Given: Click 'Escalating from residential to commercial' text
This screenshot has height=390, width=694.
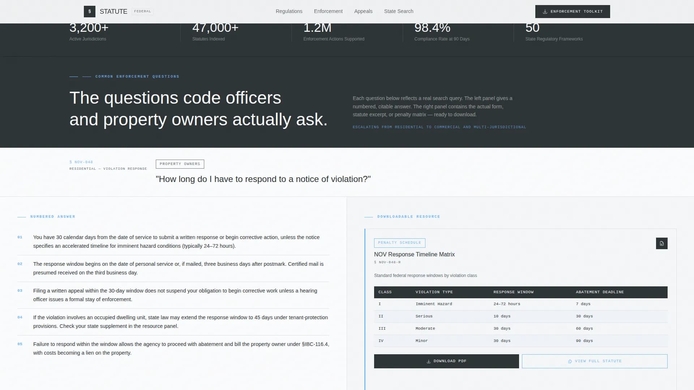Looking at the screenshot, I should (439, 127).
